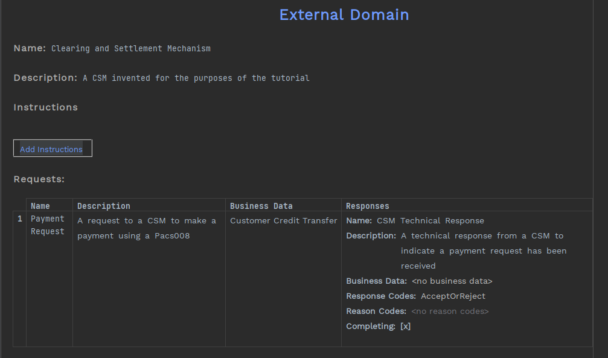The image size is (608, 358).
Task: Click the Business Data column header
Action: point(261,206)
